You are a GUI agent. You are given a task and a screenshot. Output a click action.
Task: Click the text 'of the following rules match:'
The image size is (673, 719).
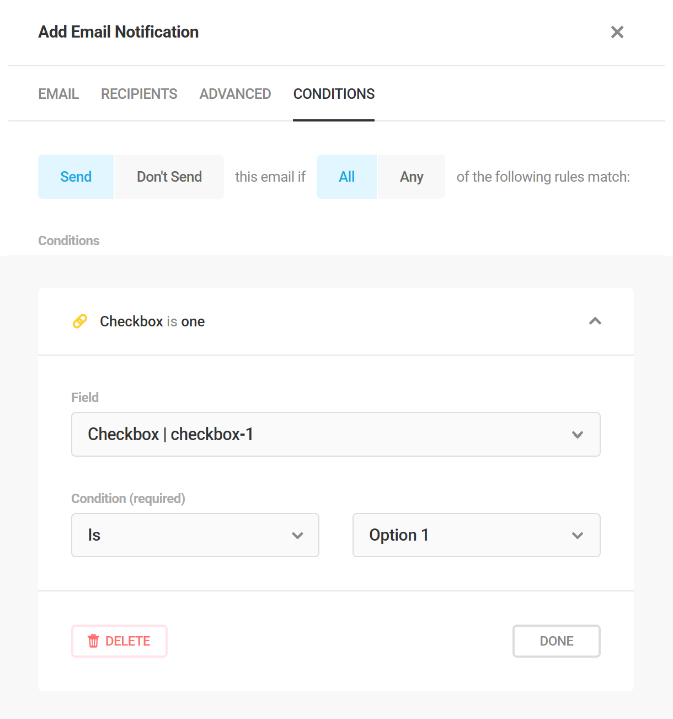coord(543,177)
